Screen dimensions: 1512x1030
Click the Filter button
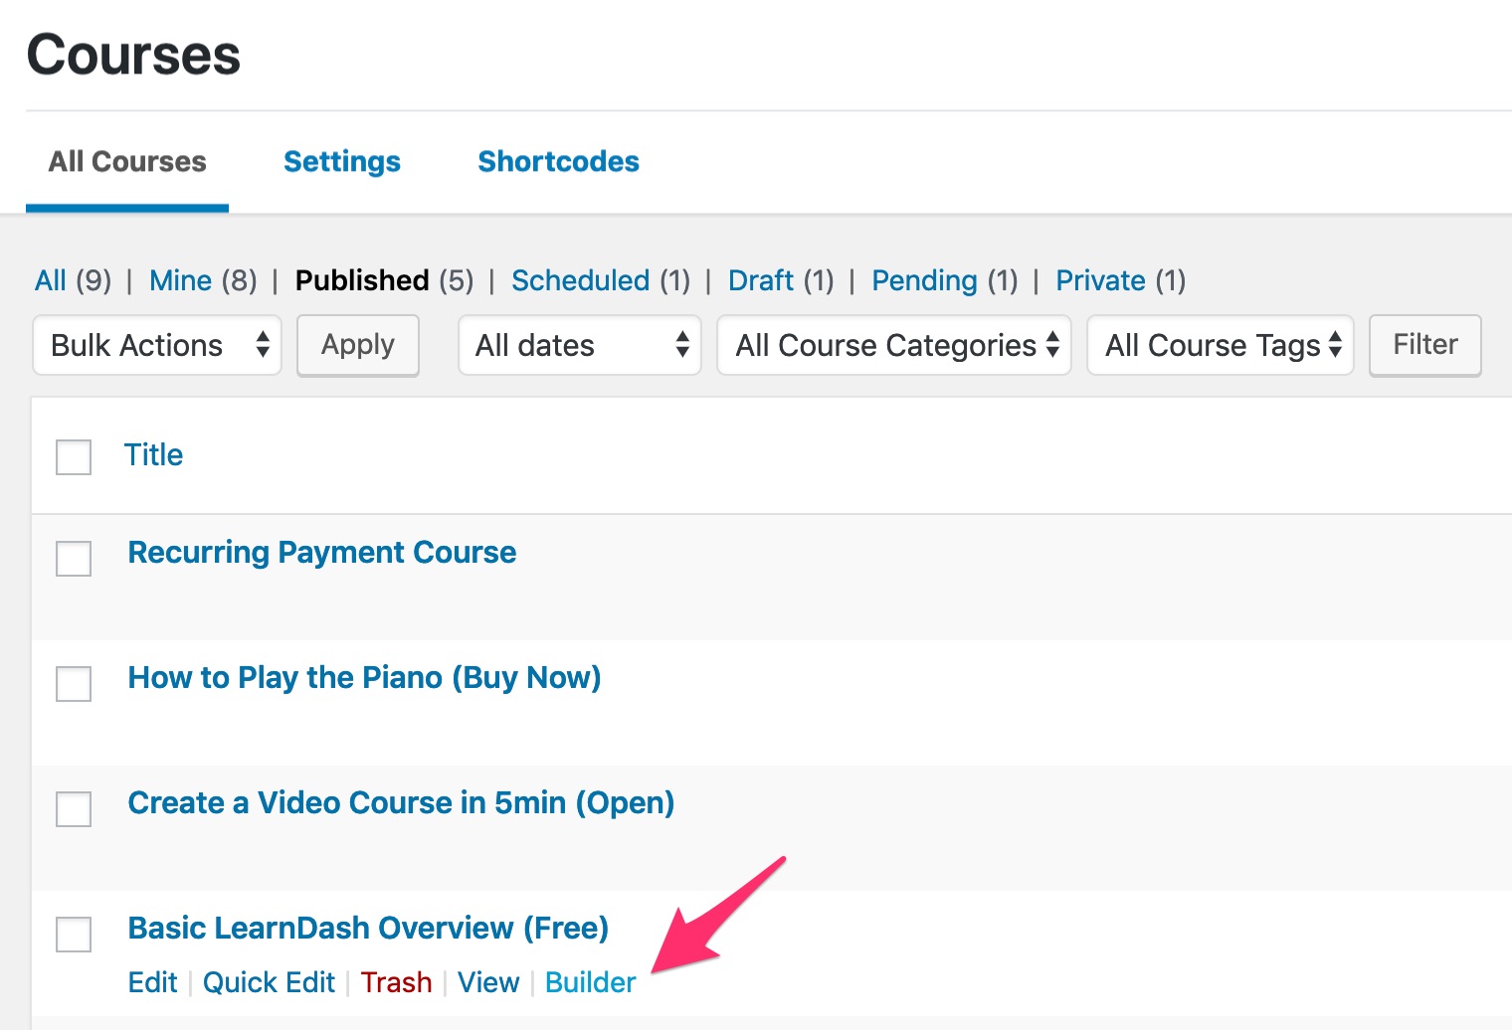point(1424,345)
